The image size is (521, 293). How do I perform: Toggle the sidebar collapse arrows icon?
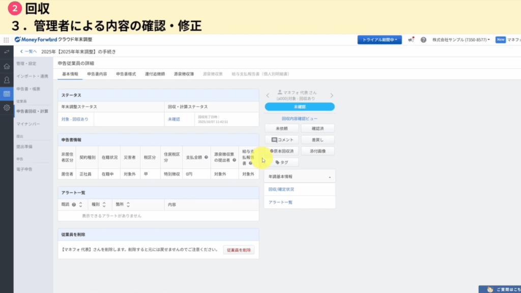pyautogui.click(x=7, y=52)
